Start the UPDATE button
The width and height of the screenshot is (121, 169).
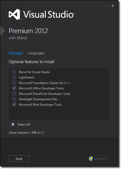point(98,159)
